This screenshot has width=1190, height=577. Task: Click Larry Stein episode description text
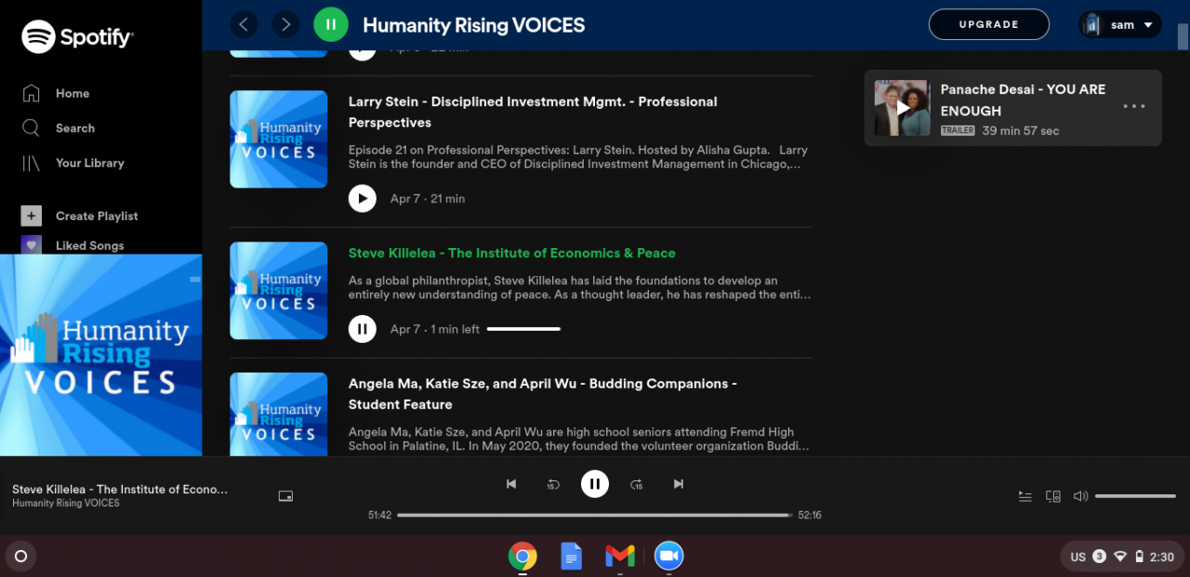579,157
